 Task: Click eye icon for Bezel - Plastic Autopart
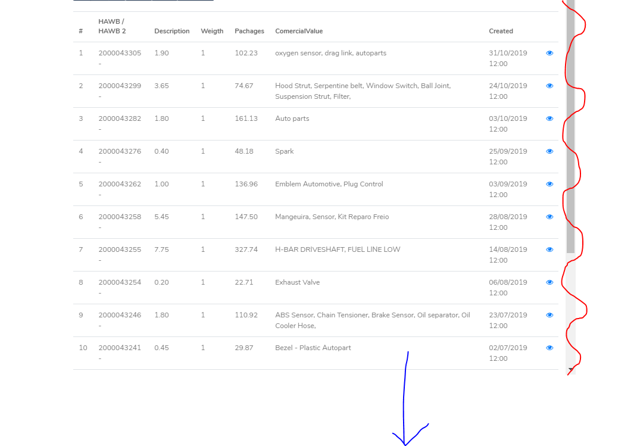(x=549, y=348)
